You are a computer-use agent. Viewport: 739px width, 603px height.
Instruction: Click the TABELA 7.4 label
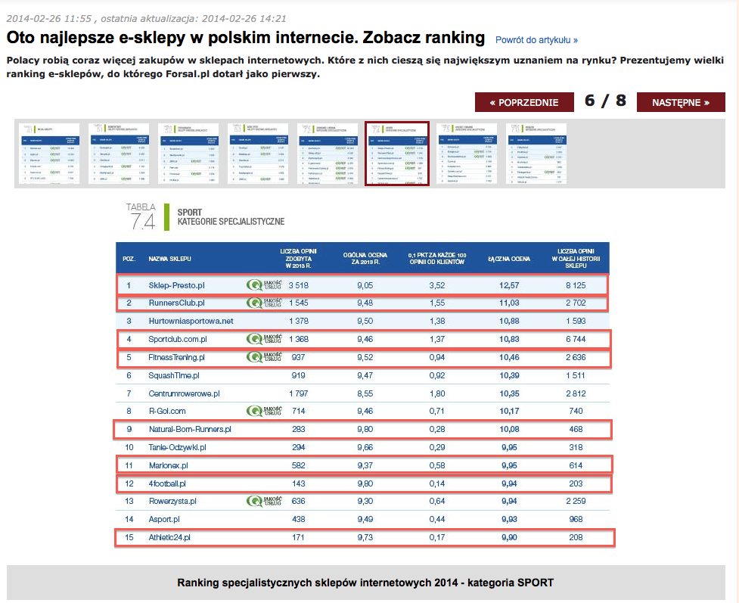tap(141, 216)
